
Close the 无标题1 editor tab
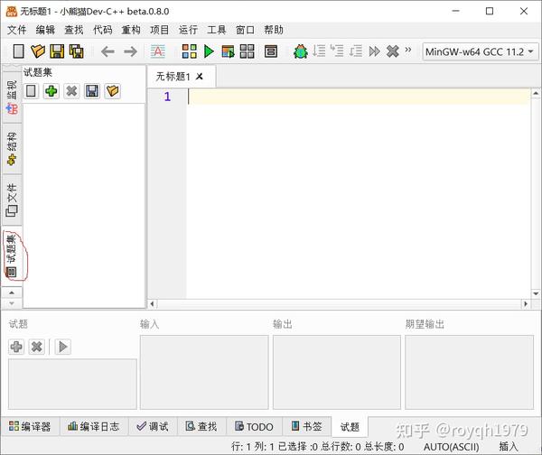[200, 77]
